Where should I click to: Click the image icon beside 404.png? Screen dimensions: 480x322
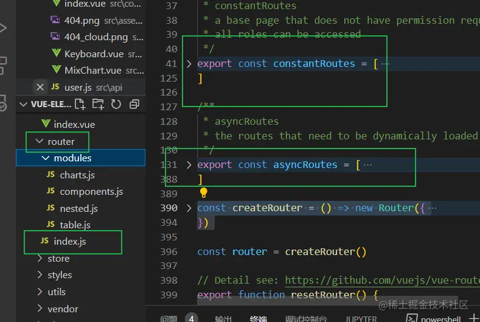pos(55,20)
